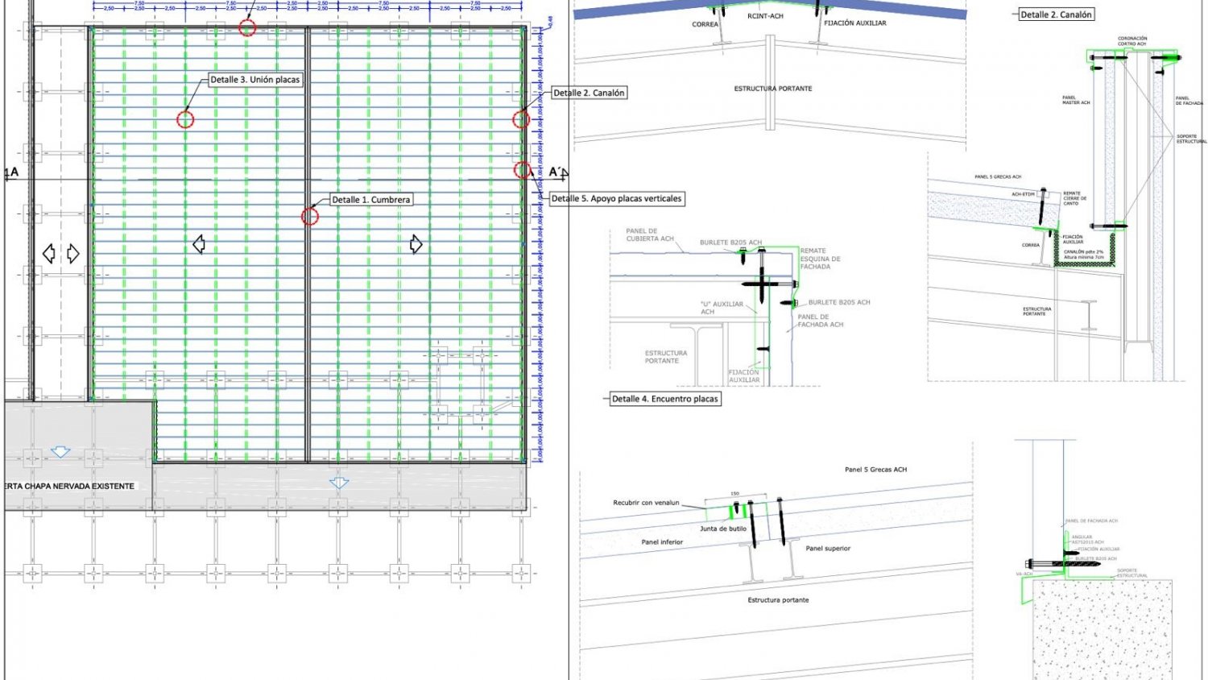Click the red circle pointed to by Detalle 3
The width and height of the screenshot is (1208, 680).
[185, 120]
